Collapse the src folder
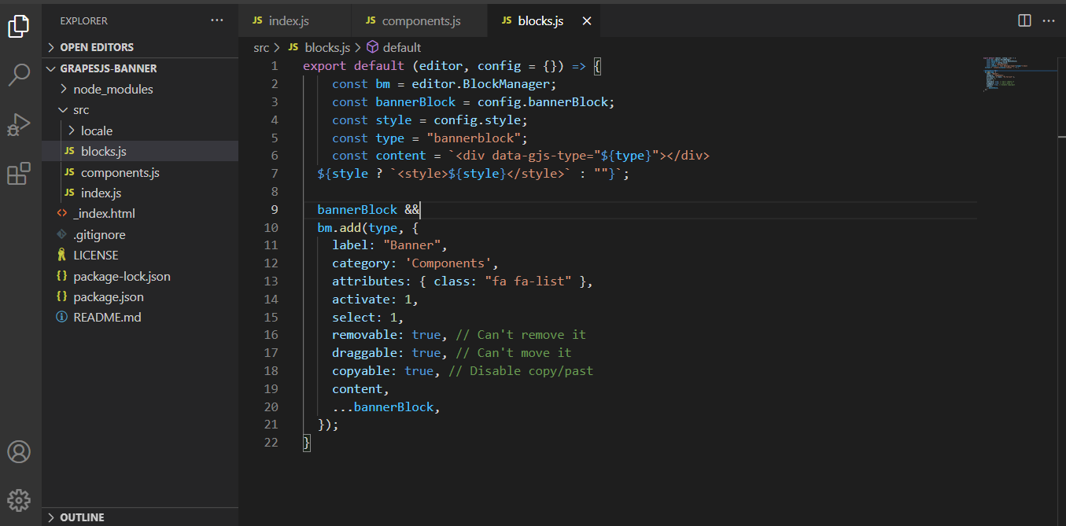 click(x=140, y=110)
